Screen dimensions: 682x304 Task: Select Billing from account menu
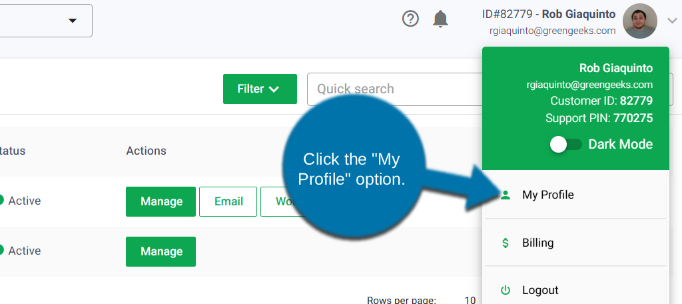pyautogui.click(x=537, y=243)
